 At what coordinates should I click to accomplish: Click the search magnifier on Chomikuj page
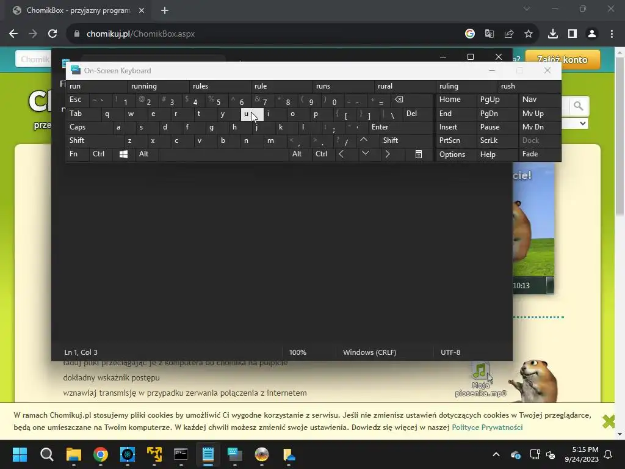tap(579, 106)
